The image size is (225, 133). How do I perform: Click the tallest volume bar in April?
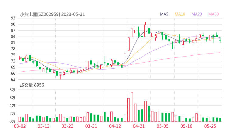click(x=132, y=107)
